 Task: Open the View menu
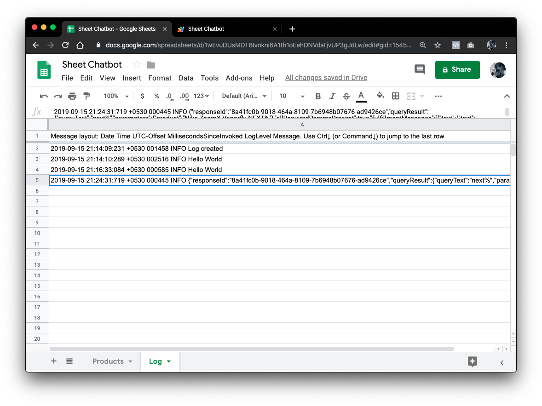tap(108, 78)
